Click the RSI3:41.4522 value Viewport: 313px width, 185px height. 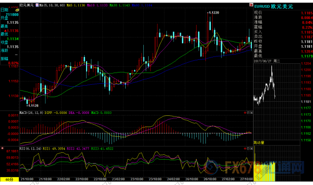coord(102,148)
